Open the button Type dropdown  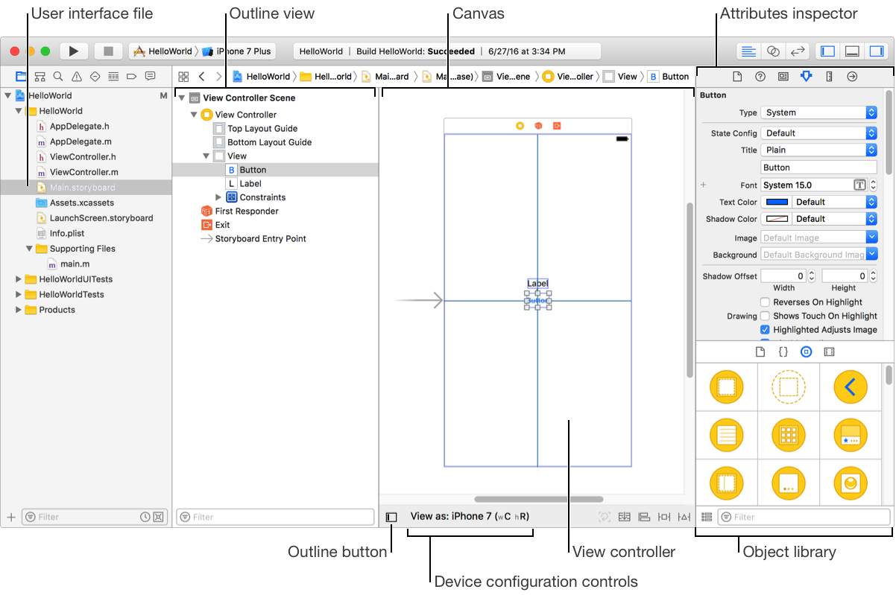[x=818, y=112]
